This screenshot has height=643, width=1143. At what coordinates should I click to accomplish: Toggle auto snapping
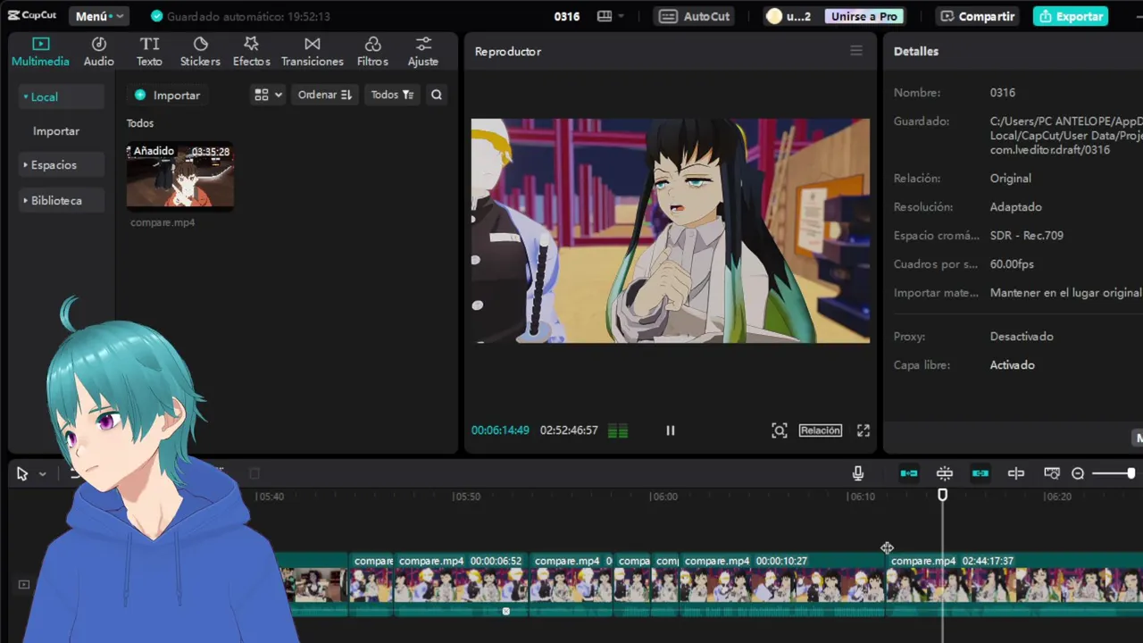tap(945, 473)
